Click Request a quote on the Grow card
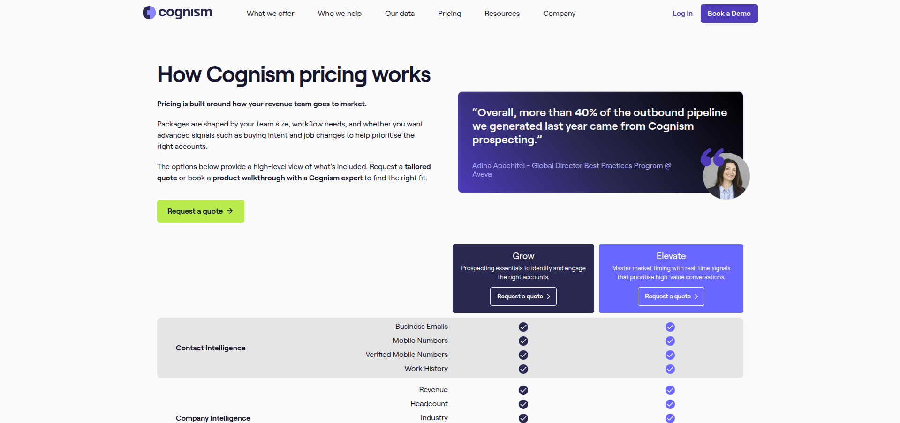Screen dimensions: 900x423 coord(523,296)
